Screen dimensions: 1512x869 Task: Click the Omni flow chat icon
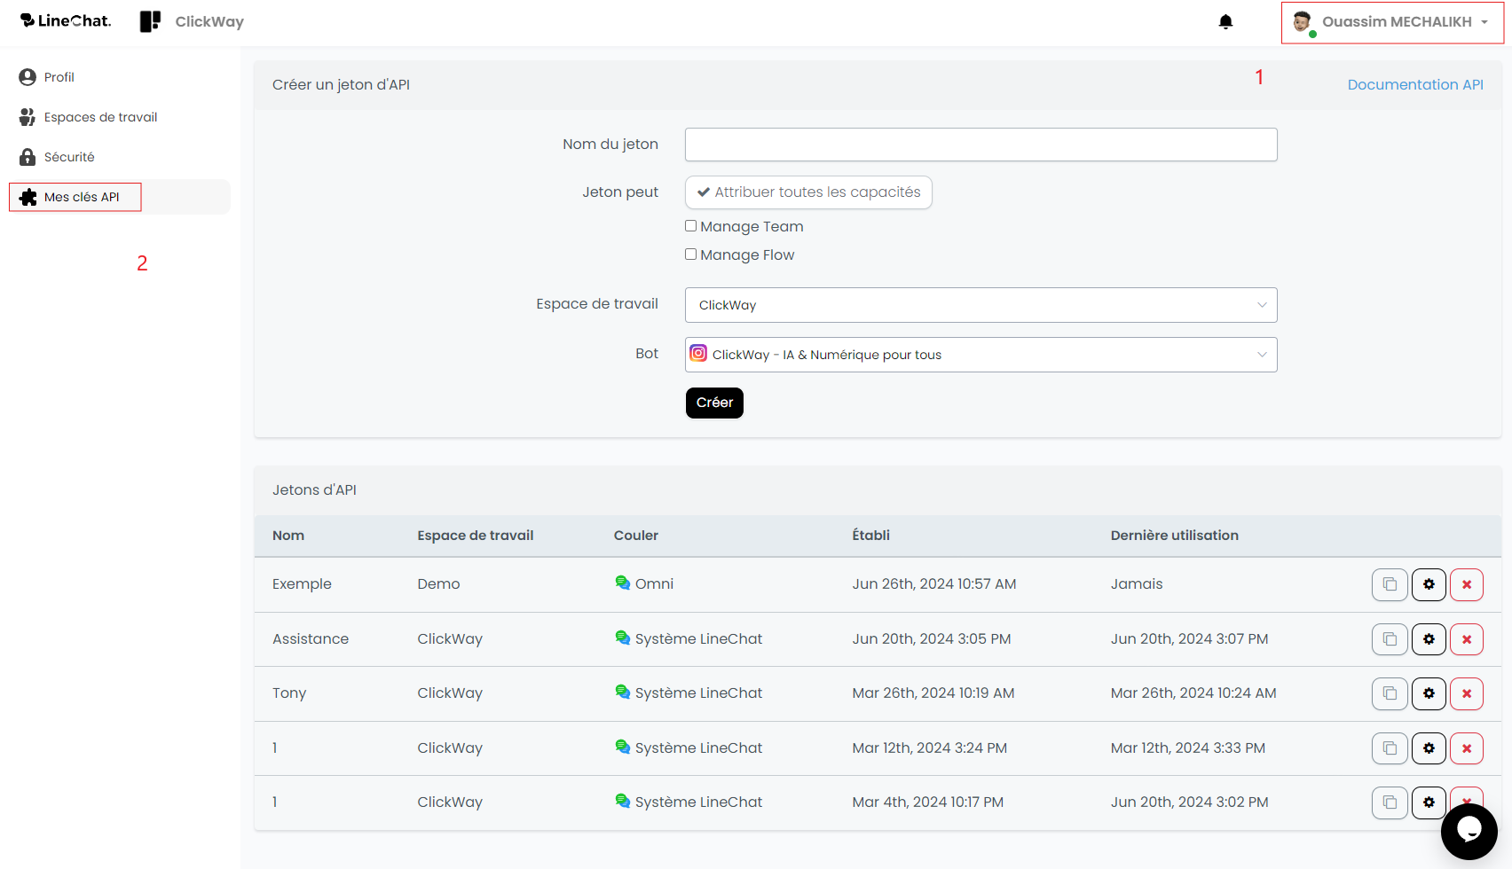pos(623,583)
